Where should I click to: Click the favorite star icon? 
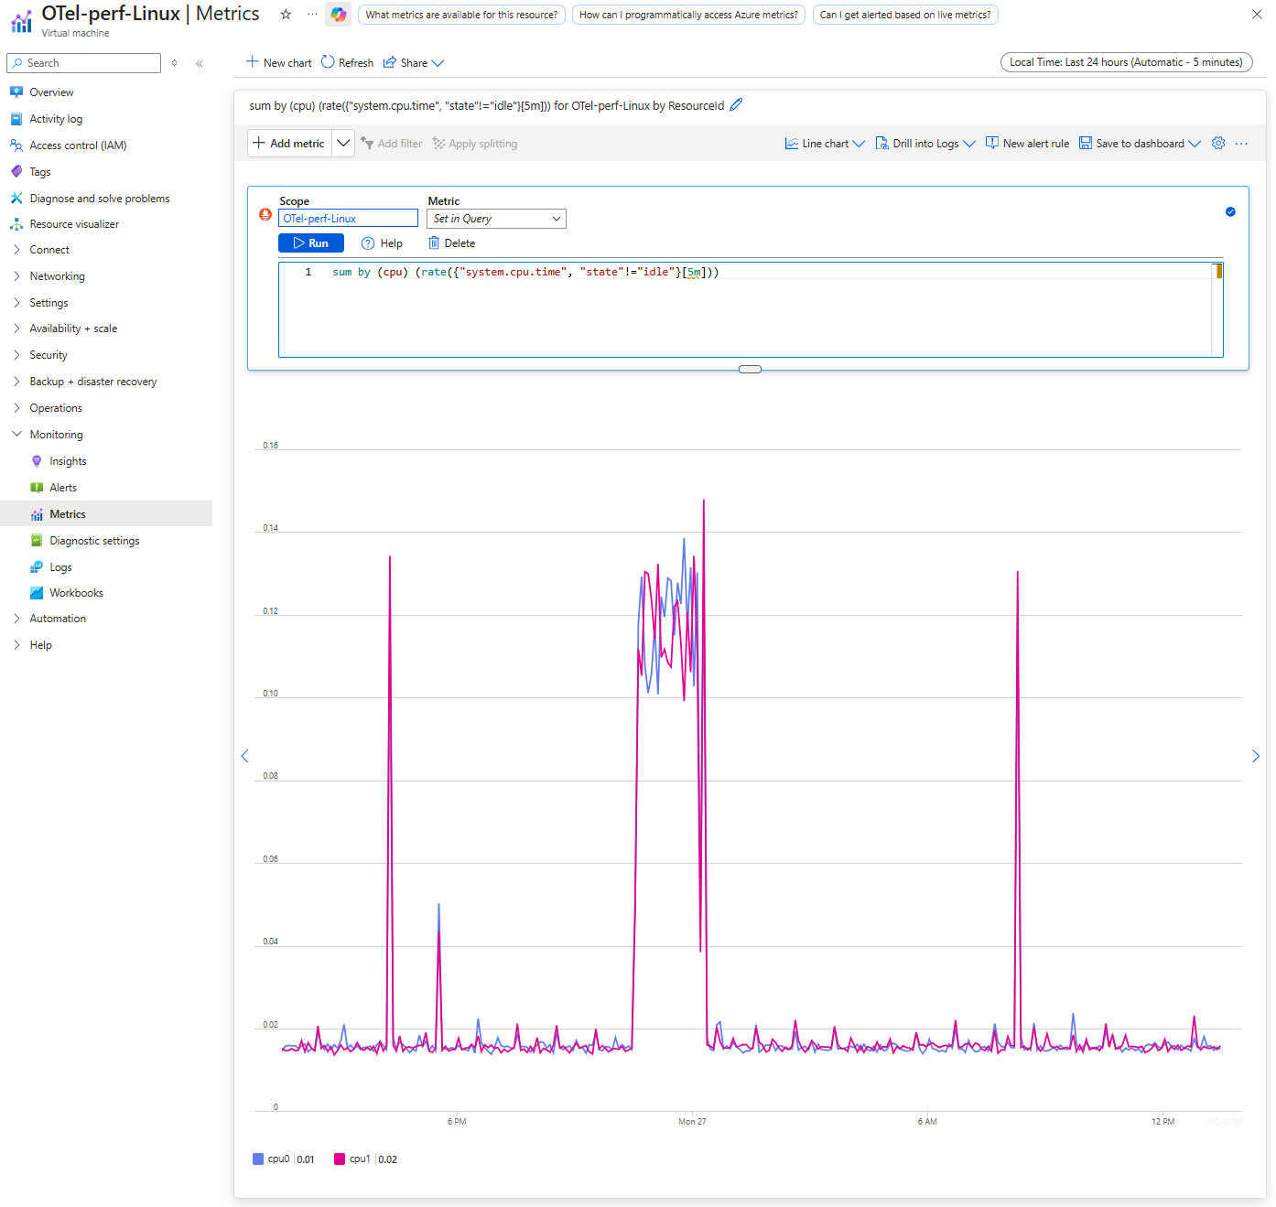coord(286,15)
